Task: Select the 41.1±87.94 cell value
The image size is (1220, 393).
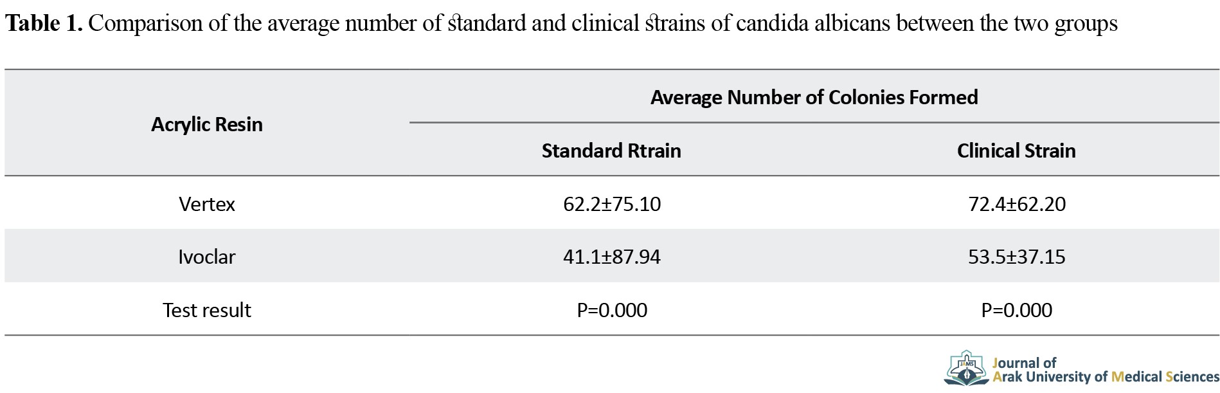Action: 612,257
